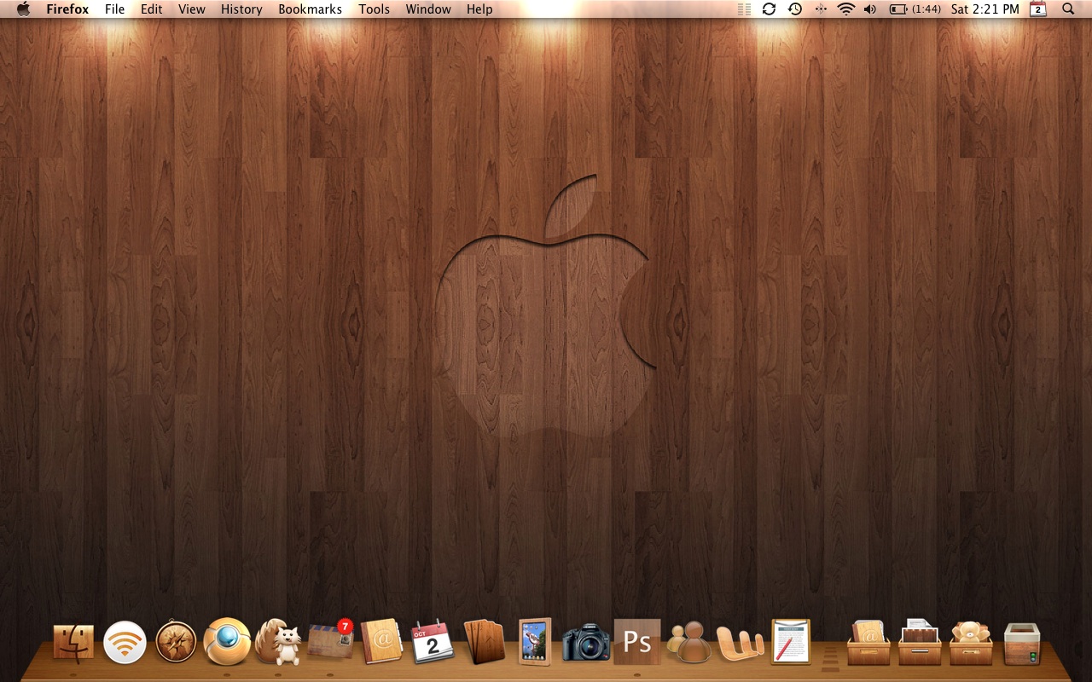This screenshot has width=1092, height=682.
Task: Open the address book drawer stack in dock
Action: click(868, 643)
